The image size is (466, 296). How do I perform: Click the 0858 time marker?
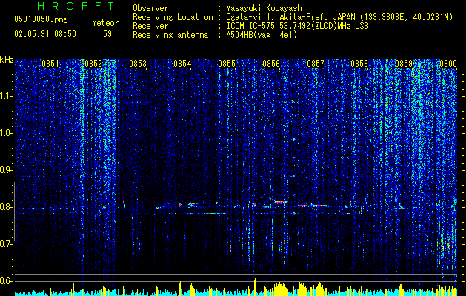[x=359, y=64]
